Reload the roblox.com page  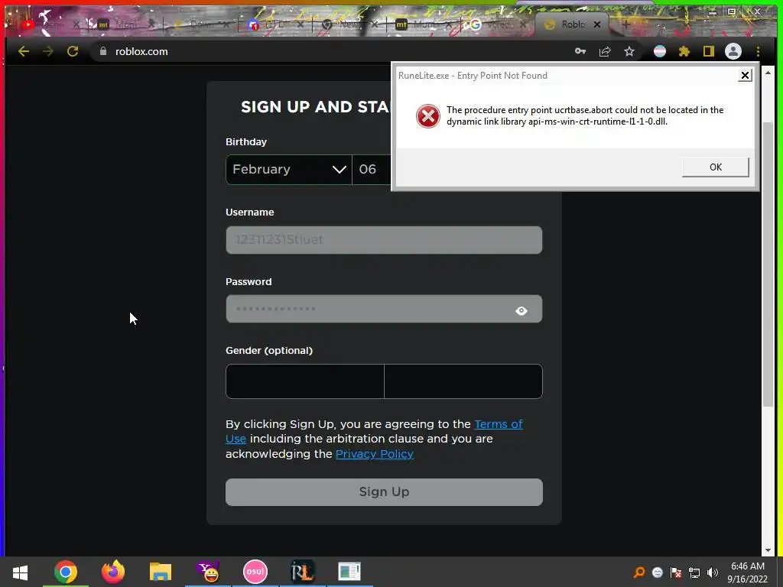[73, 51]
